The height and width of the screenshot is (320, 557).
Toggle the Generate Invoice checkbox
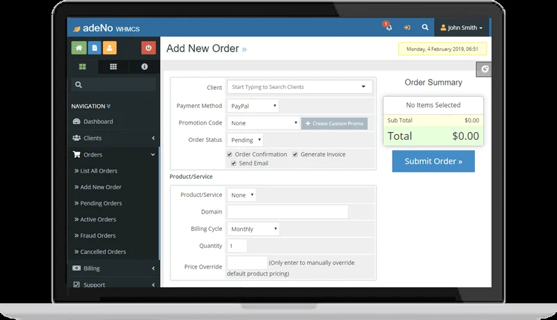295,154
